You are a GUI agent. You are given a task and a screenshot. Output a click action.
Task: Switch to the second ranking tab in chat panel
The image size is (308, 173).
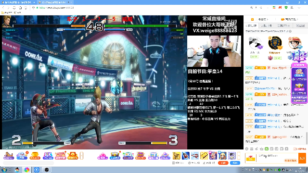[266, 25]
